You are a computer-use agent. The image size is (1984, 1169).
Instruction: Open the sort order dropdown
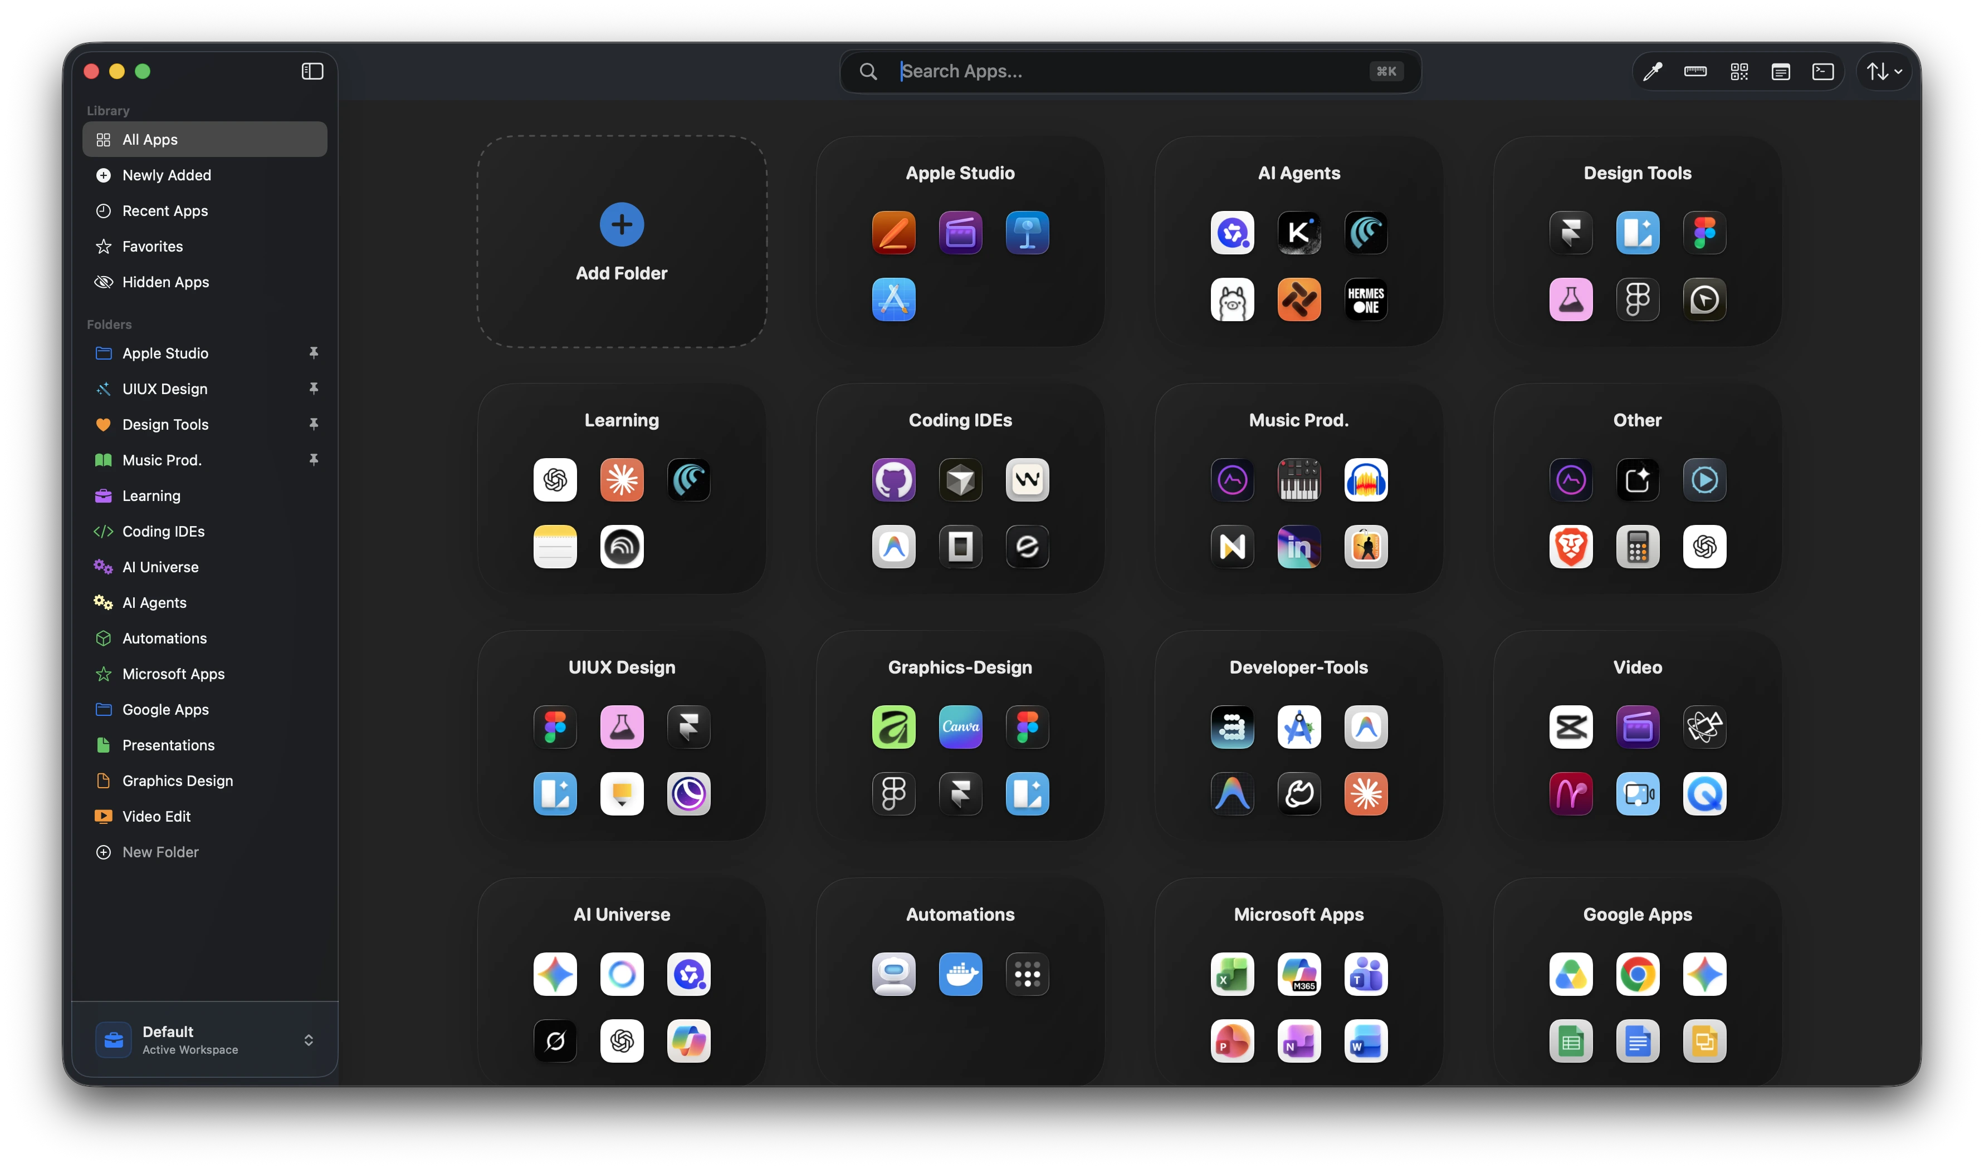pos(1884,72)
